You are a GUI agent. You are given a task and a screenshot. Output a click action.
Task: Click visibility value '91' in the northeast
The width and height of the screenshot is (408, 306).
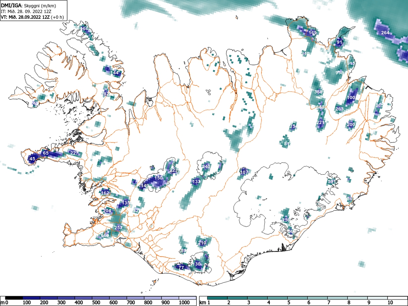[339, 42]
